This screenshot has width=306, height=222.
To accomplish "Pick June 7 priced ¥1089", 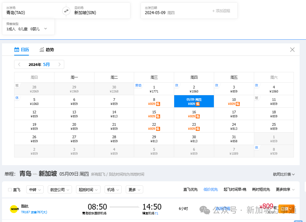I will (234, 151).
